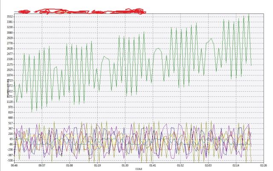This screenshot has height=171, width=273.
Task: Click the 02:03 time label
Action: (x=208, y=165)
